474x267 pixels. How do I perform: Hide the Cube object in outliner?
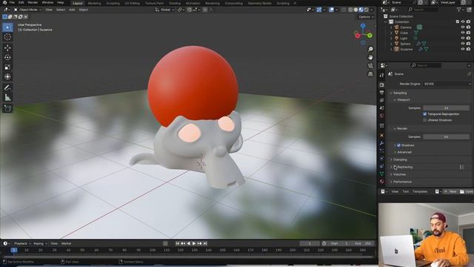tap(462, 33)
